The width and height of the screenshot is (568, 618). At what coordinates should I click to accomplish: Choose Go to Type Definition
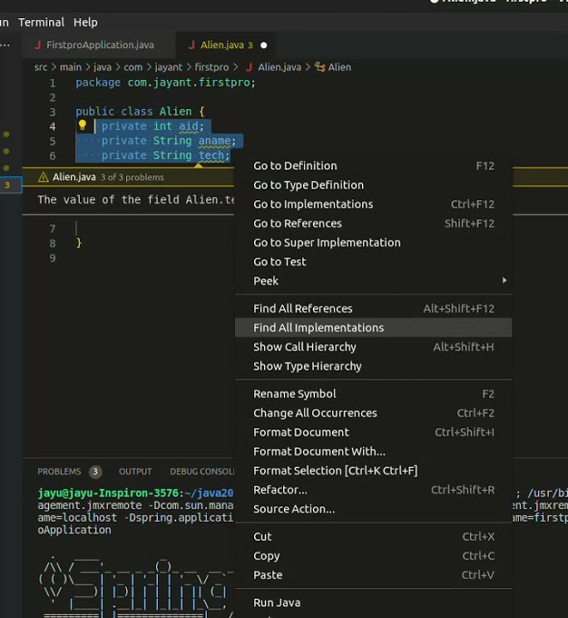click(x=373, y=185)
